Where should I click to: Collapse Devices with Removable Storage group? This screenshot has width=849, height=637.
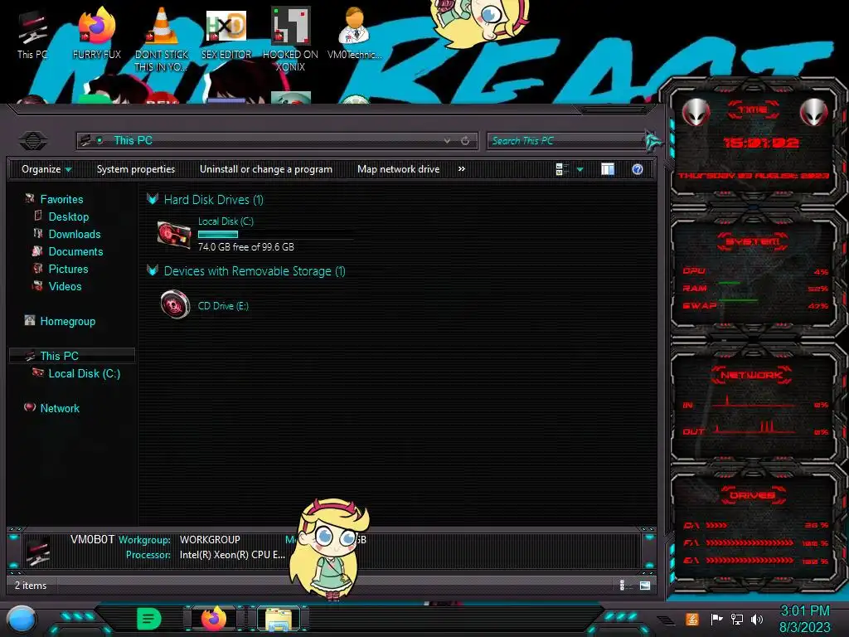[x=153, y=270]
